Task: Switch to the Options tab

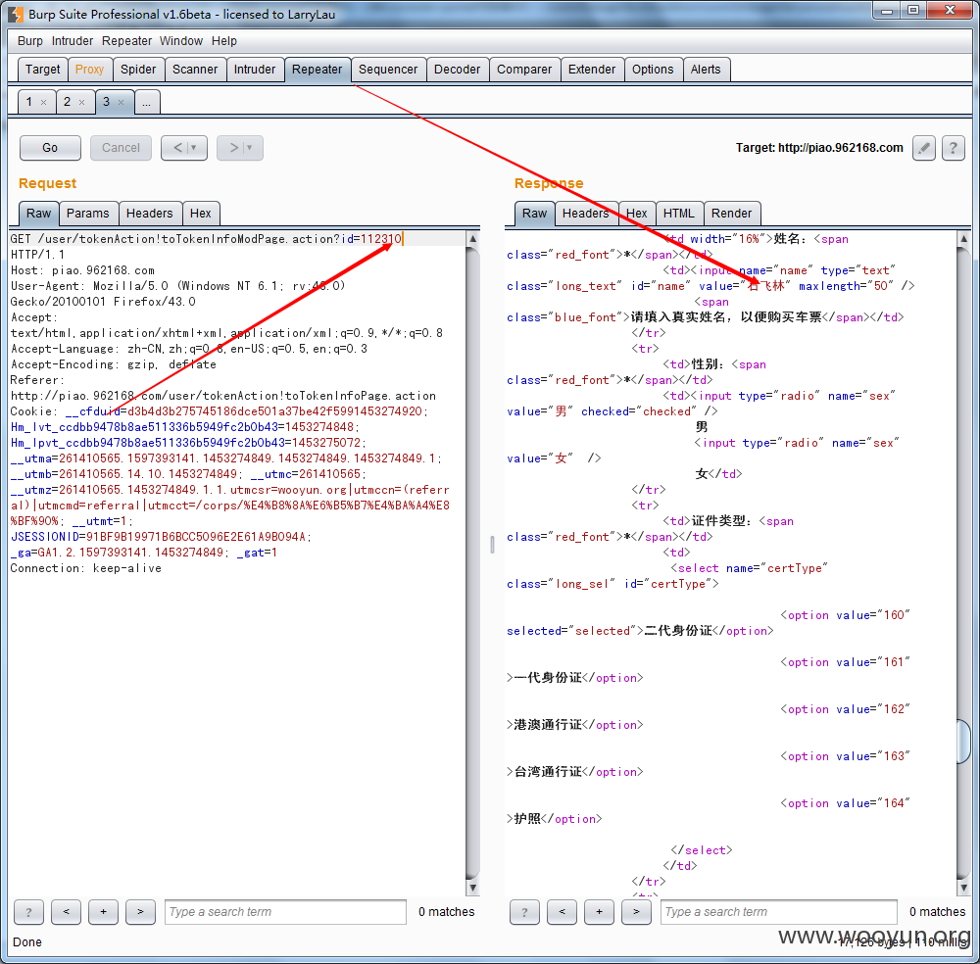Action: tap(653, 70)
